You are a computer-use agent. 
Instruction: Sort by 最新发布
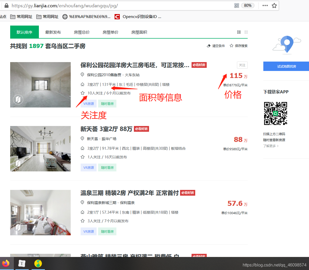[x=53, y=32]
